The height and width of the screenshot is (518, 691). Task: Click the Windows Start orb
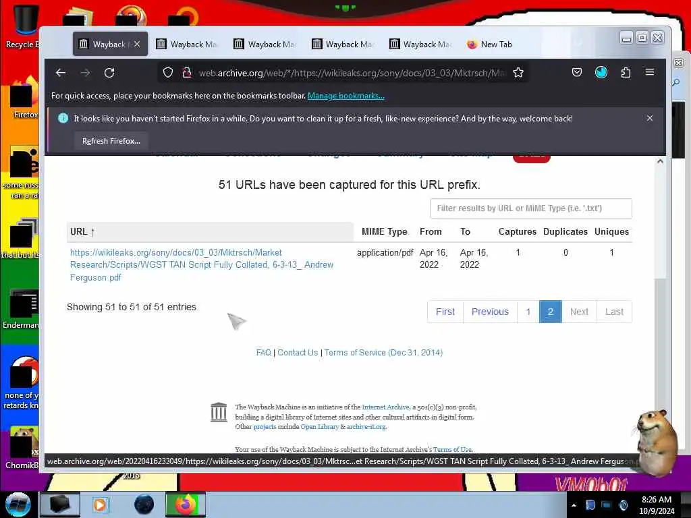click(x=18, y=505)
